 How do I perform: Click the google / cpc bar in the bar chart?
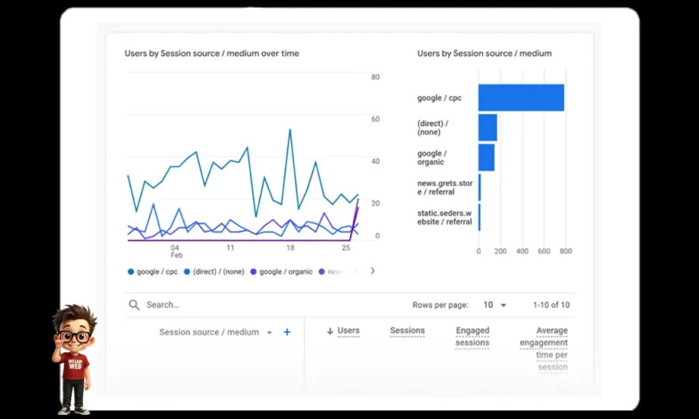tap(522, 97)
